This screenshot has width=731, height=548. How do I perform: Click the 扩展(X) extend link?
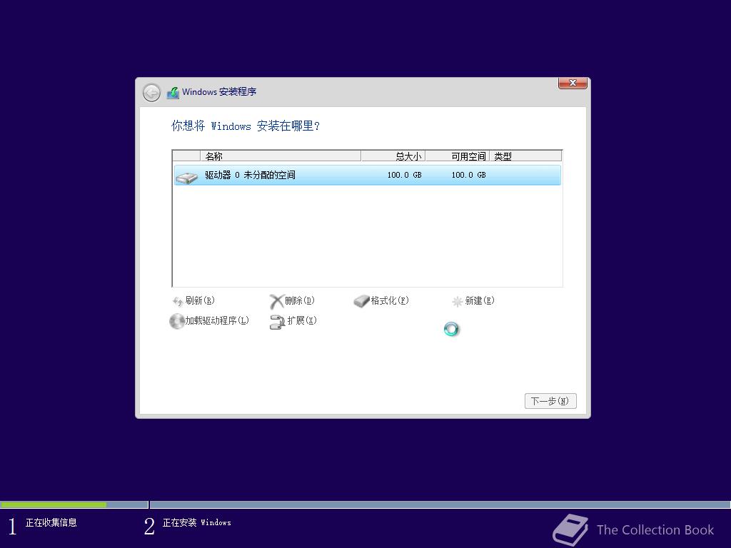click(x=302, y=320)
